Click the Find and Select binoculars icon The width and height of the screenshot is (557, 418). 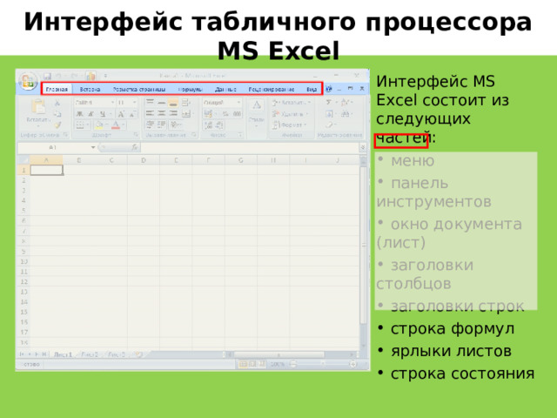[x=345, y=114]
